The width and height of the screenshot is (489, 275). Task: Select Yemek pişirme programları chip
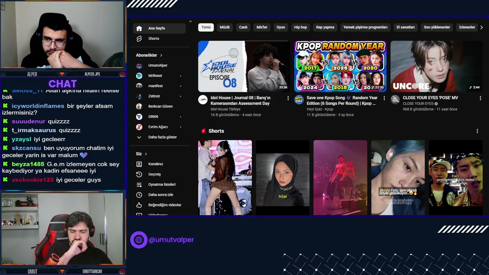[x=365, y=27]
